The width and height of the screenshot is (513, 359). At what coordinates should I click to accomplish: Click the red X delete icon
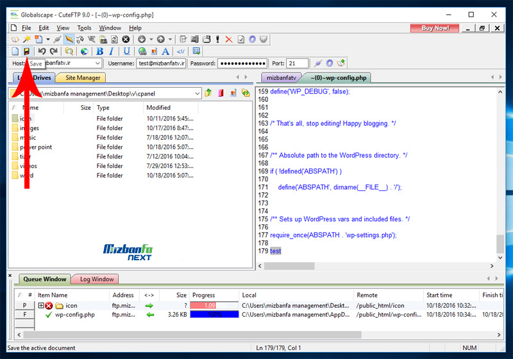[x=229, y=39]
